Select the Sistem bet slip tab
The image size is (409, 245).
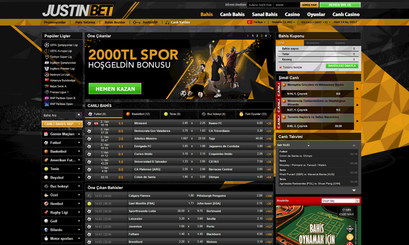(x=340, y=43)
